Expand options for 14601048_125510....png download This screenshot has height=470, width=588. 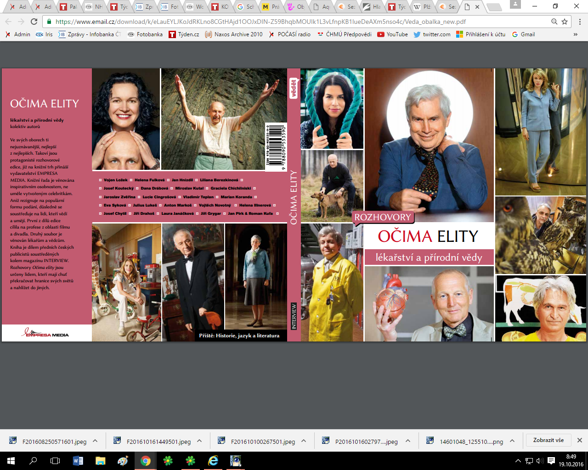click(512, 441)
